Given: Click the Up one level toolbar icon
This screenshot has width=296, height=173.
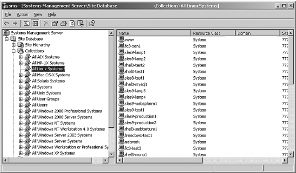Looking at the screenshot, I should pyautogui.click(x=26, y=23).
